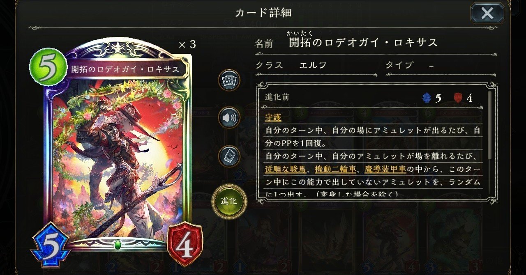This screenshot has height=275, width=526.
Task: Close the card details dialog
Action: coord(487,13)
